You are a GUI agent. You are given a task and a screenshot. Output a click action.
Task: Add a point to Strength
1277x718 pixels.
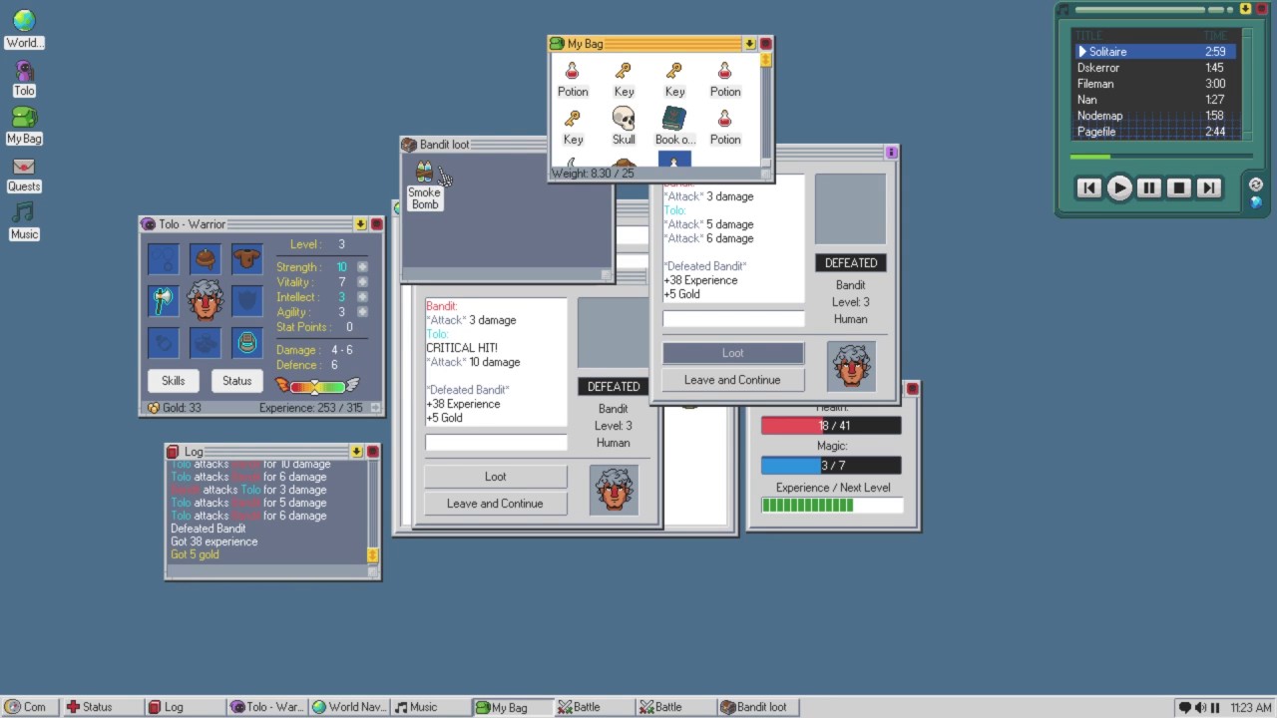[362, 267]
